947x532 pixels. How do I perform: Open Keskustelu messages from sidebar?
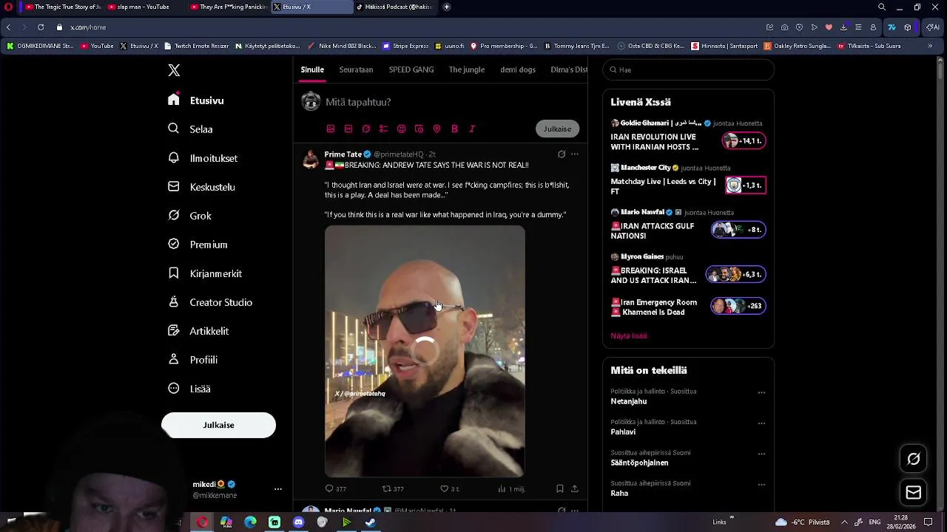pyautogui.click(x=201, y=187)
